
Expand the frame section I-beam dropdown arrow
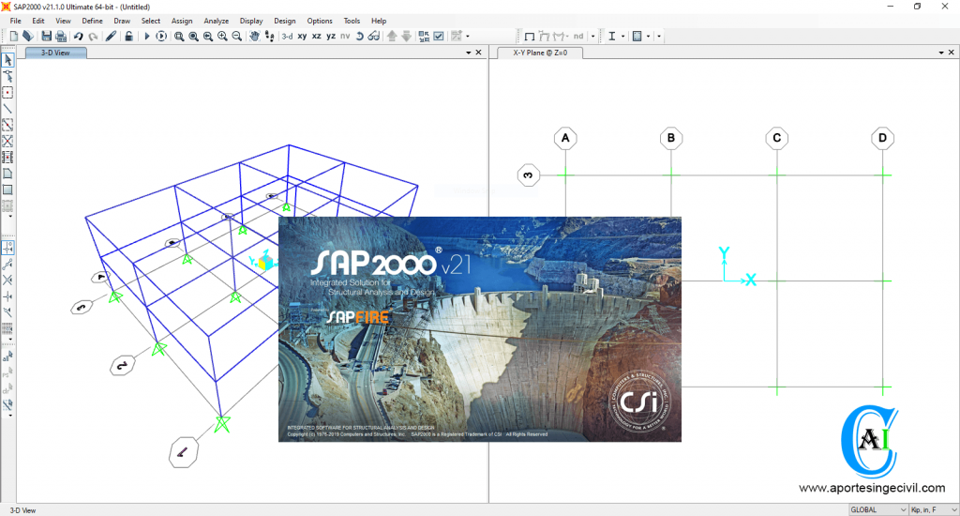tap(623, 37)
